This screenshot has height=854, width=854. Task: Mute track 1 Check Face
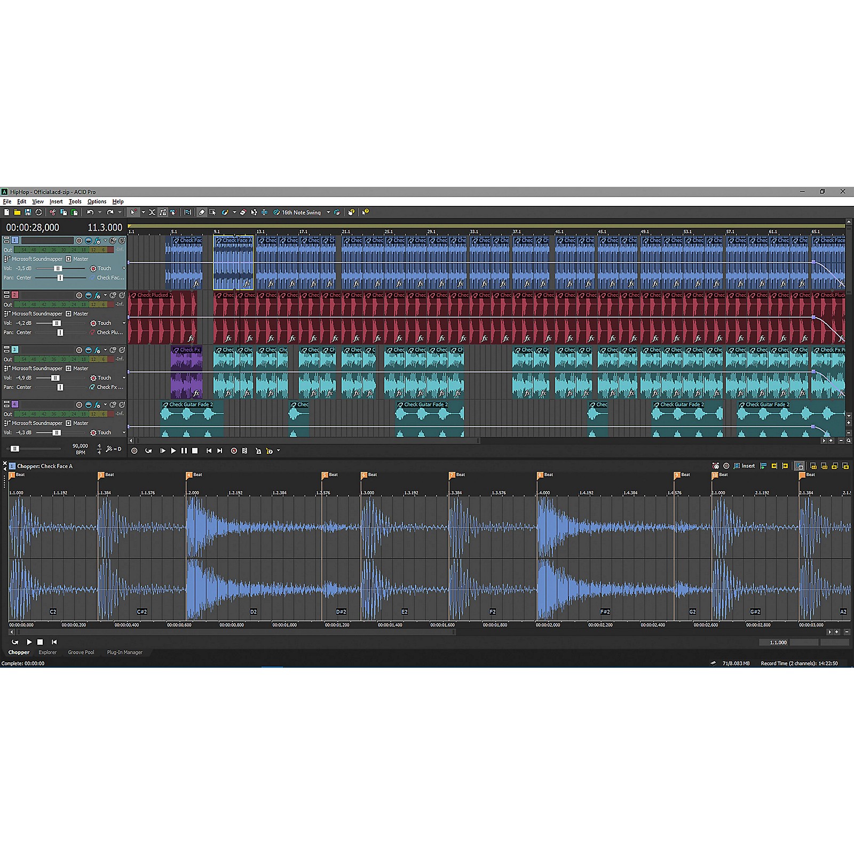(113, 241)
